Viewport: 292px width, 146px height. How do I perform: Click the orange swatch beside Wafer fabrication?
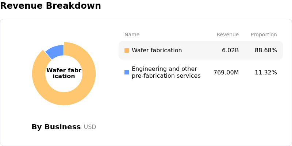click(x=127, y=50)
